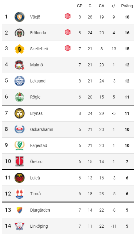Click the Leksand blue round logo
The image size is (135, 234).
point(19,81)
